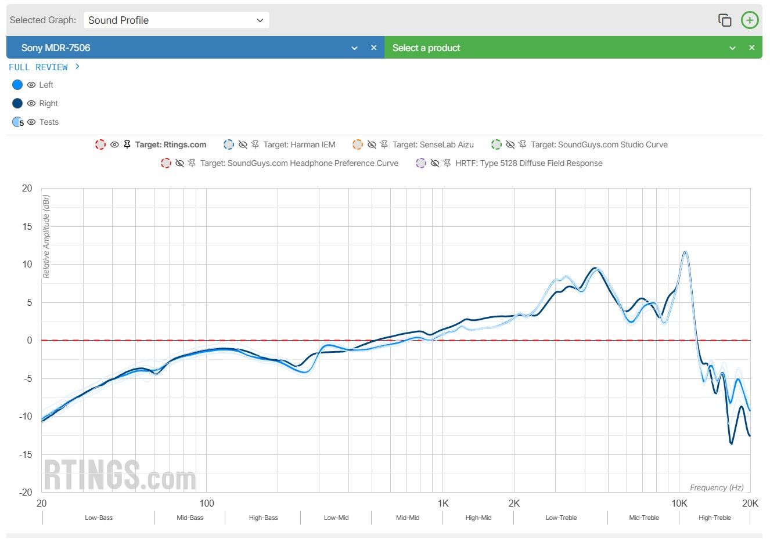Expand the Select a product dropdown chevron
Screen dimensions: 770x542
coord(732,48)
